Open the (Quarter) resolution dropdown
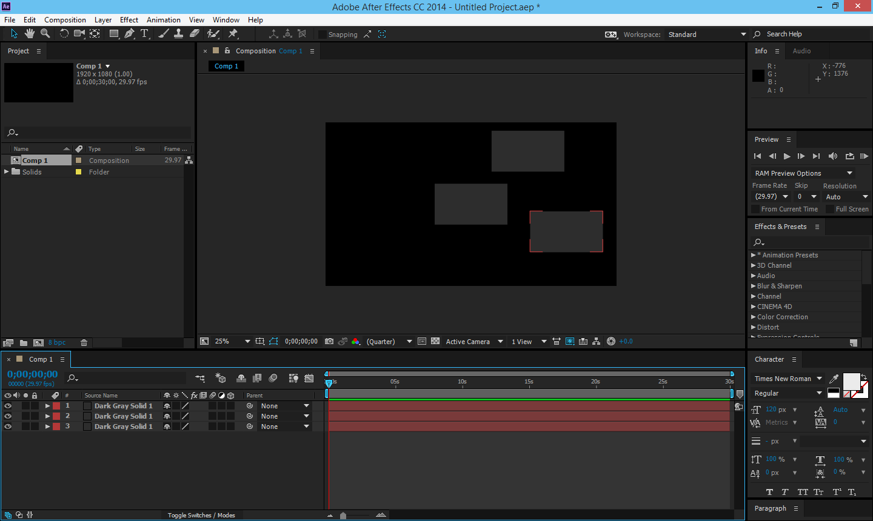The image size is (873, 521). (x=389, y=342)
